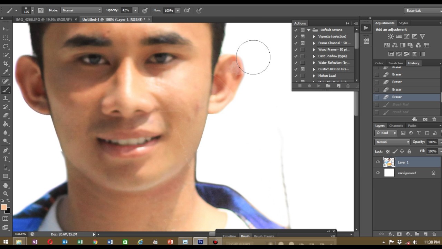Add a Color Balance adjustment
Image resolution: width=442 pixels, height=249 pixels.
(x=395, y=45)
